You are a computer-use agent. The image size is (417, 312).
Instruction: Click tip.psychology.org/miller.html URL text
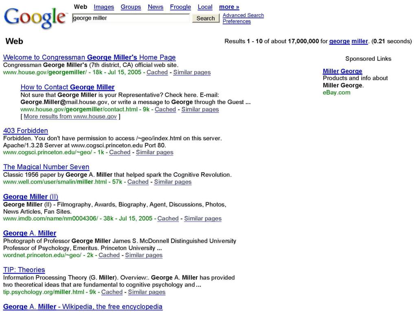44,292
